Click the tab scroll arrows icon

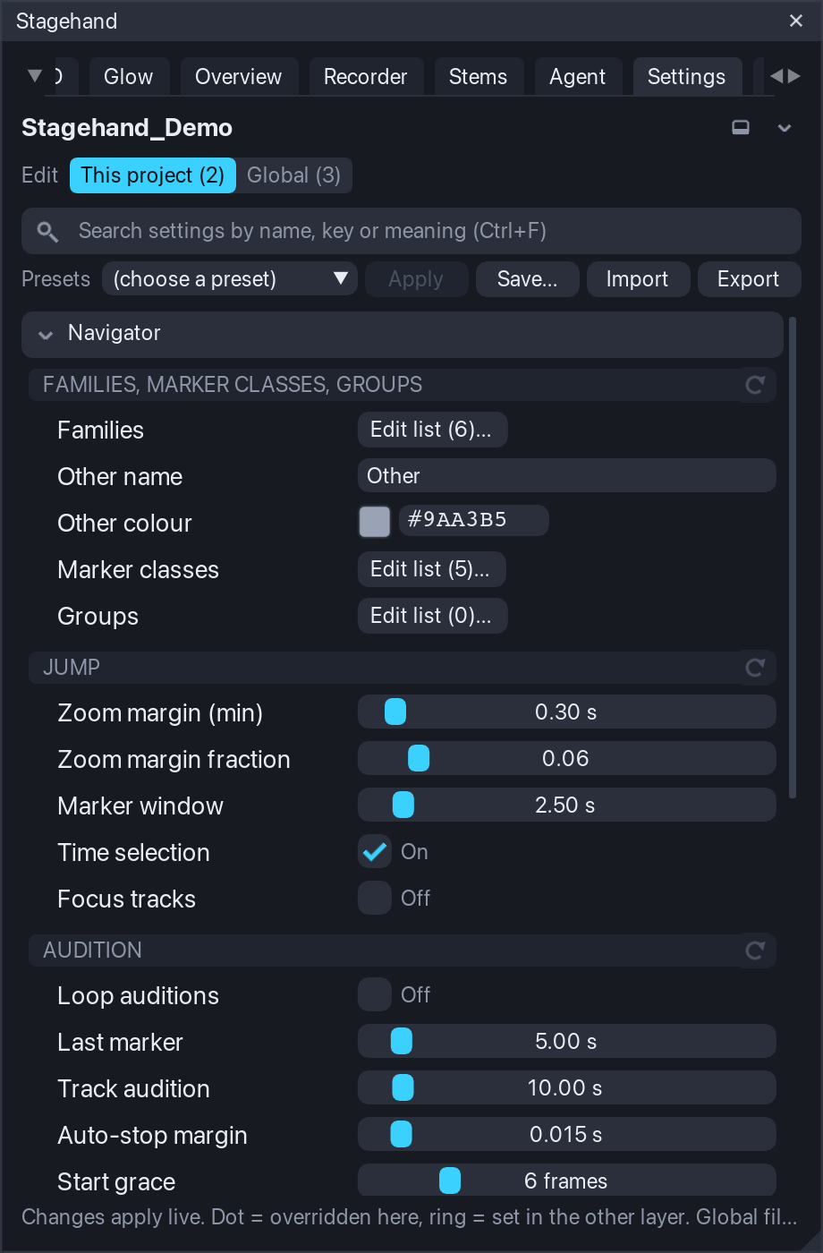[785, 76]
